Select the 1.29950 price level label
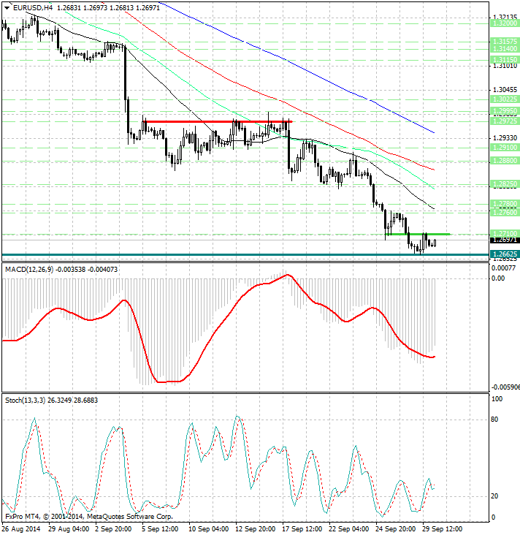 [x=505, y=111]
